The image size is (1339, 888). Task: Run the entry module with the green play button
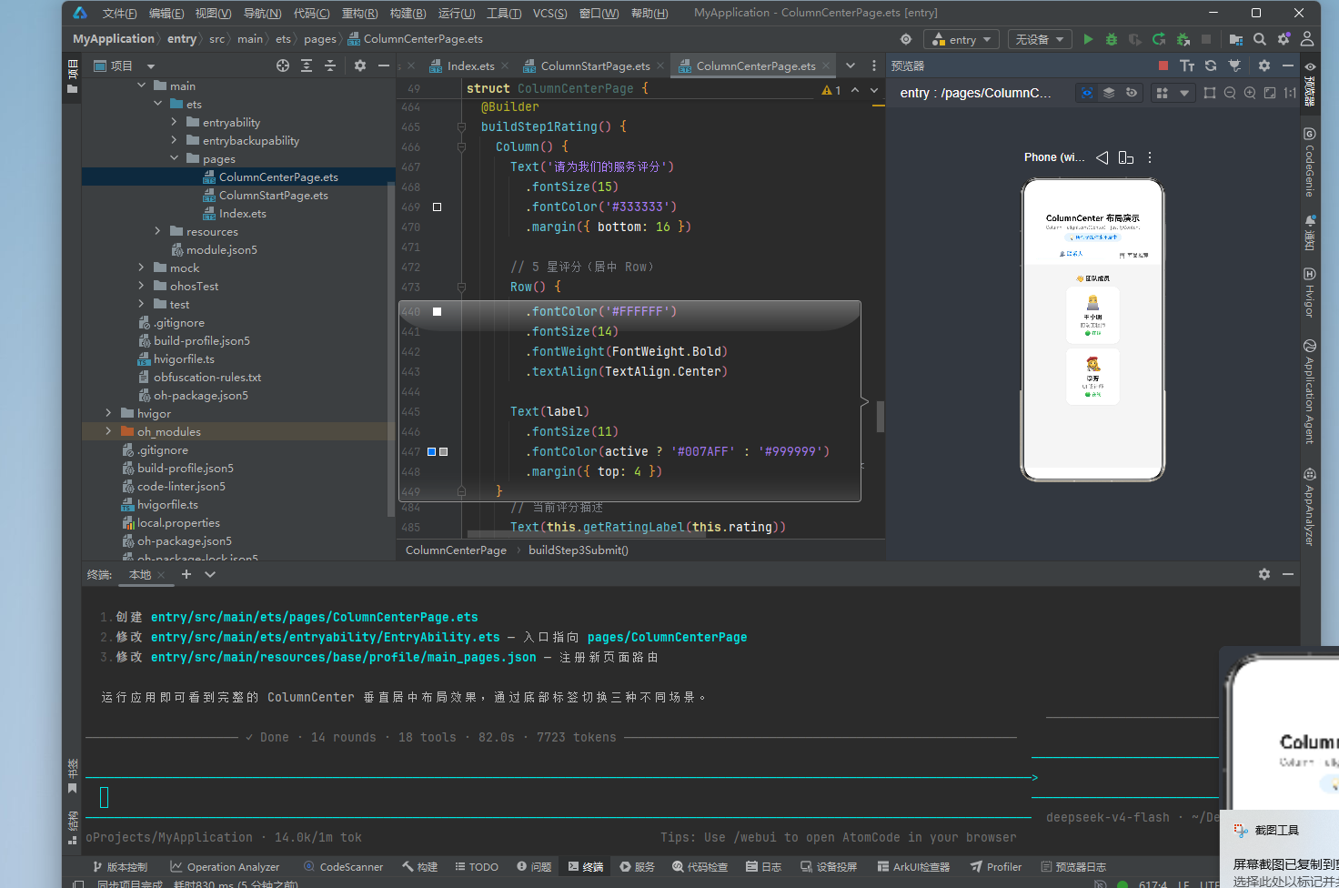pyautogui.click(x=1088, y=39)
